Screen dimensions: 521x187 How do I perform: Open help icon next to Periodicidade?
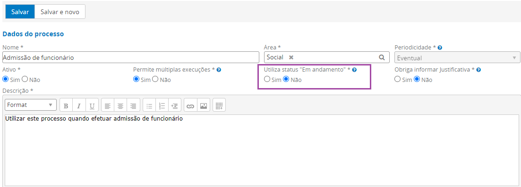click(x=440, y=48)
